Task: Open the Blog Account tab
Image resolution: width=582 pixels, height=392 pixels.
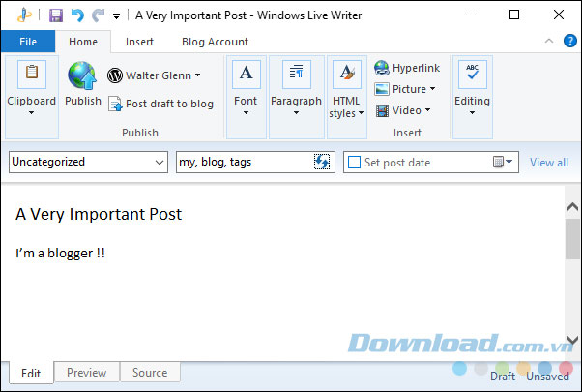Action: coord(215,42)
